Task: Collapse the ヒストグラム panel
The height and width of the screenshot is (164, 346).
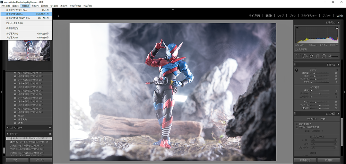Action: point(338,22)
